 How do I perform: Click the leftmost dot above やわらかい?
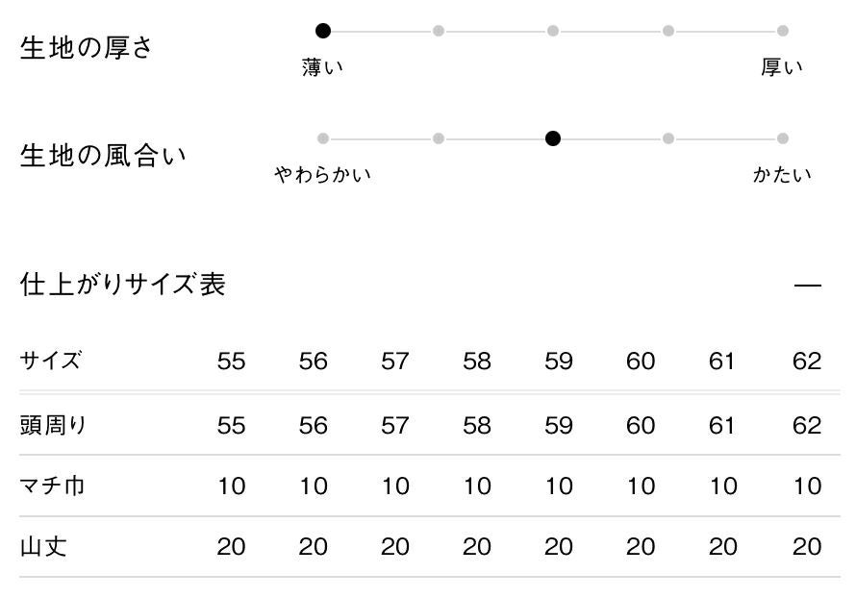point(323,138)
